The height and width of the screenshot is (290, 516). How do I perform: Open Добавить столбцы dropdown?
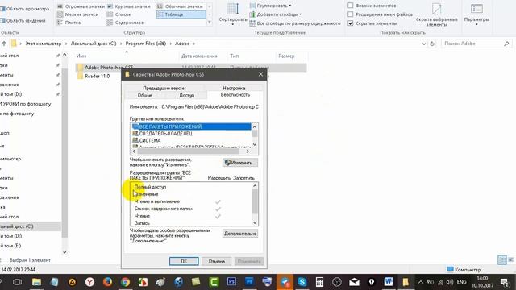click(x=276, y=14)
